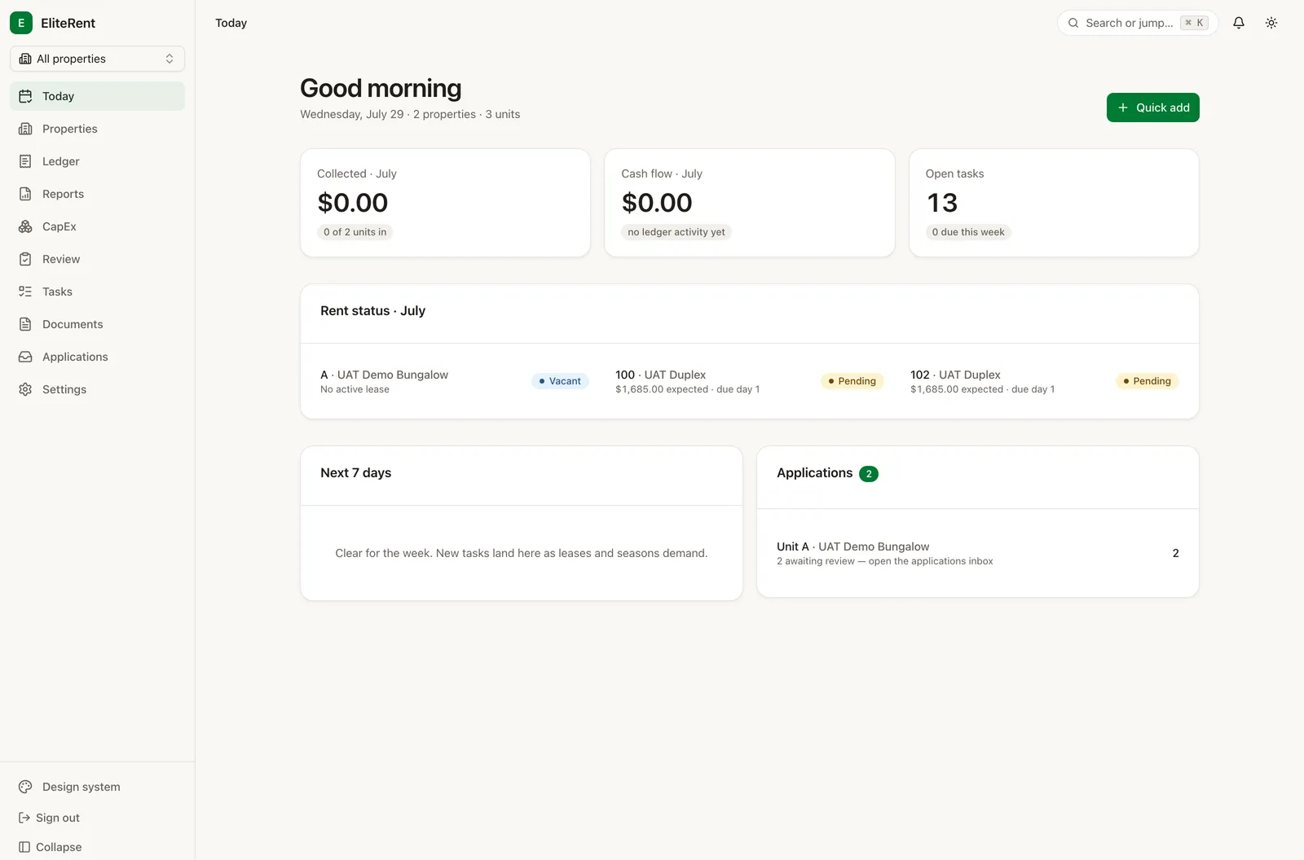
Task: Click the CapEx cubes icon
Action: (25, 226)
